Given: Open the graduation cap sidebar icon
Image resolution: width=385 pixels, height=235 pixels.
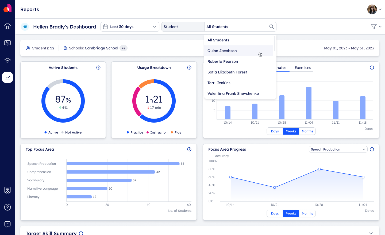Looking at the screenshot, I should click(7, 60).
